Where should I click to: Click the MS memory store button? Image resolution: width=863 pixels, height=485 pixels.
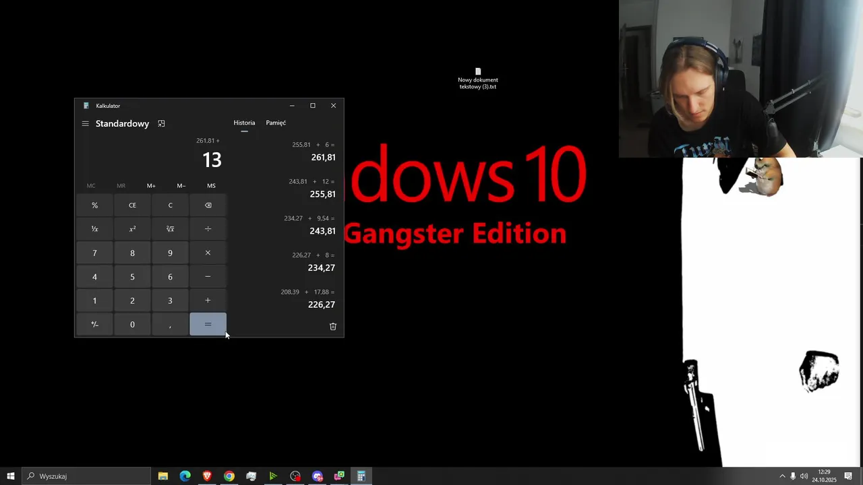[x=212, y=186]
